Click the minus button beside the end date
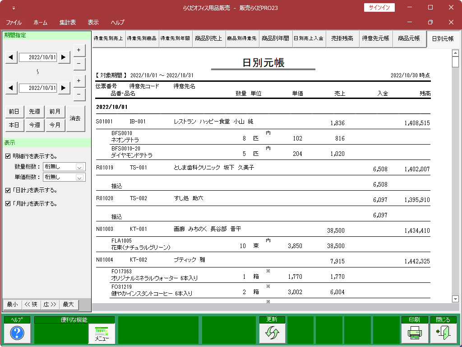 click(x=79, y=94)
